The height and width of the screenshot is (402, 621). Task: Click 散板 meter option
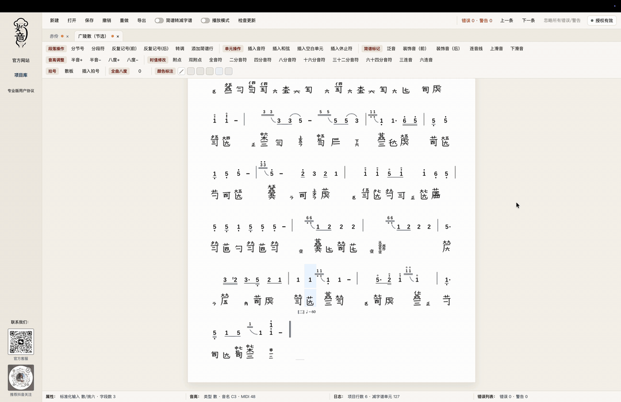pyautogui.click(x=69, y=71)
